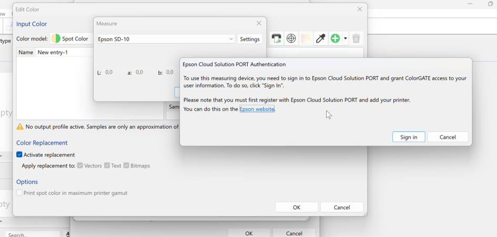Click the Spot Color model icon
Image resolution: width=497 pixels, height=237 pixels.
(56, 39)
